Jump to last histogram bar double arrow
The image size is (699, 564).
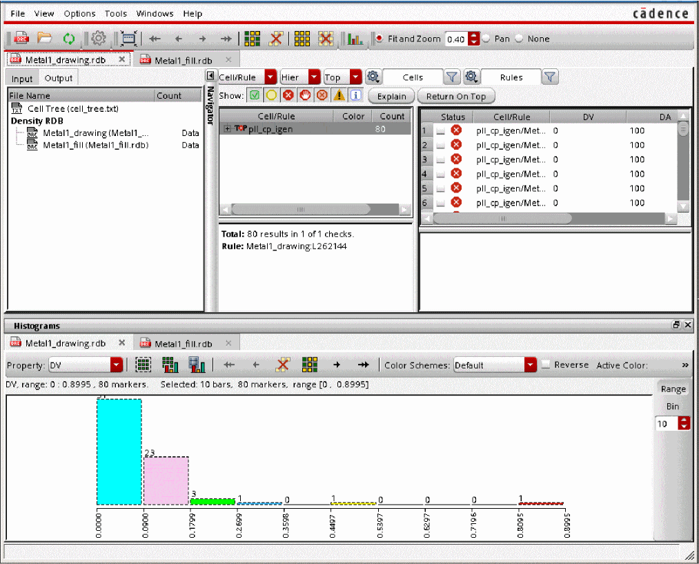[x=364, y=364]
